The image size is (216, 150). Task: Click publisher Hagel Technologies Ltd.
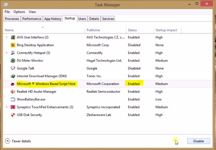104,60
